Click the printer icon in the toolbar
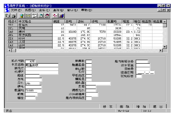This screenshot has height=117, width=175. [14, 16]
